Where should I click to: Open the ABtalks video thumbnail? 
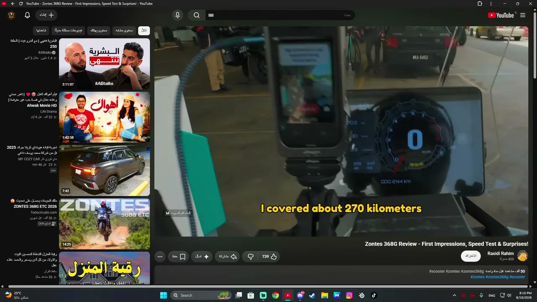[104, 64]
